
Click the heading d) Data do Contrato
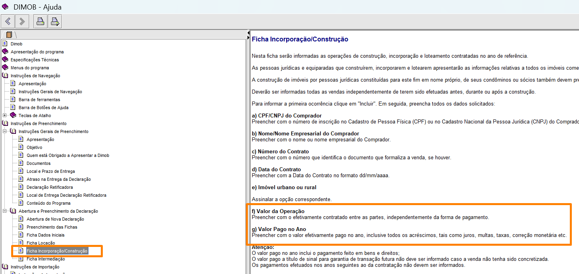pos(276,169)
